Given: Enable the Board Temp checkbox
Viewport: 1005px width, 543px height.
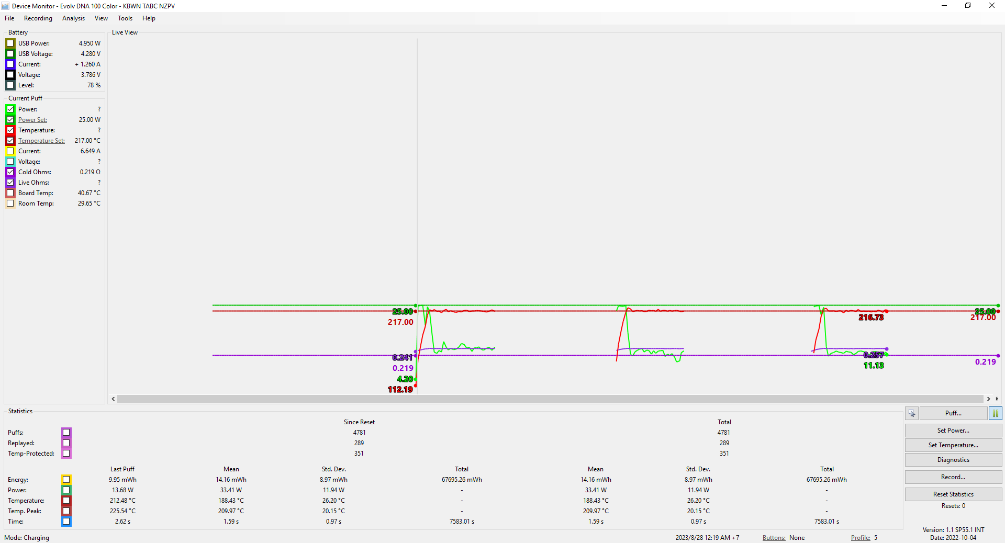Looking at the screenshot, I should 10,193.
